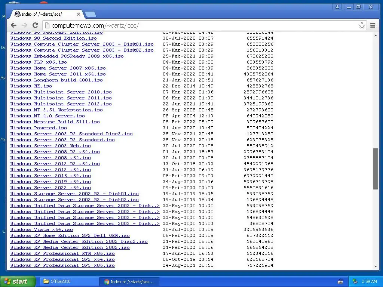Click the scrollbar up arrow
Screen dimensions: 383x287
point(376,36)
